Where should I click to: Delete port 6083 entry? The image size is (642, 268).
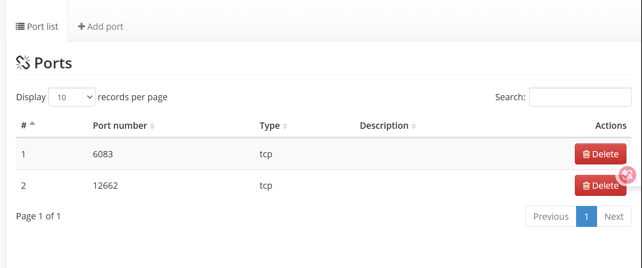(x=600, y=154)
